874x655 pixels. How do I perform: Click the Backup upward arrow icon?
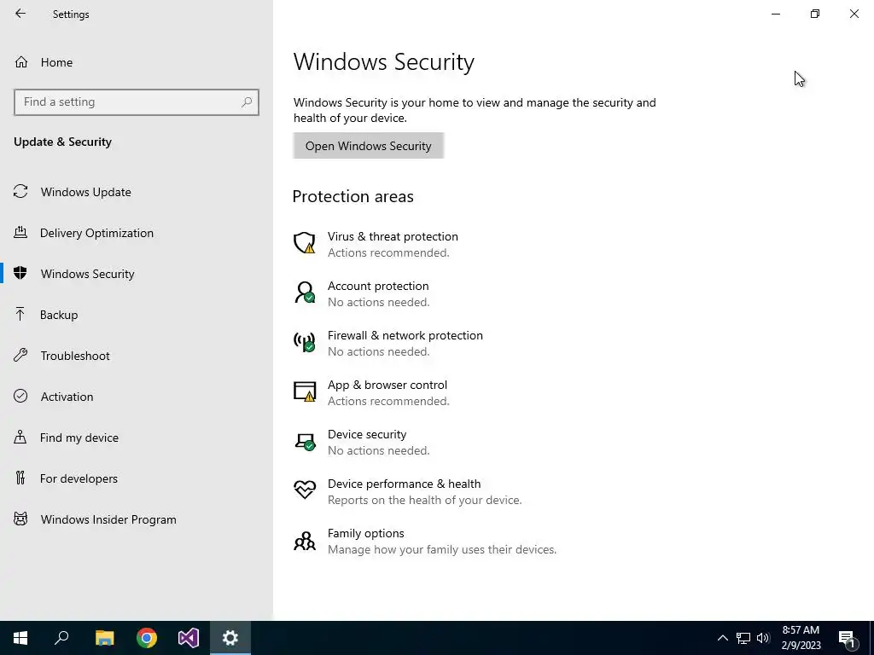pos(20,314)
